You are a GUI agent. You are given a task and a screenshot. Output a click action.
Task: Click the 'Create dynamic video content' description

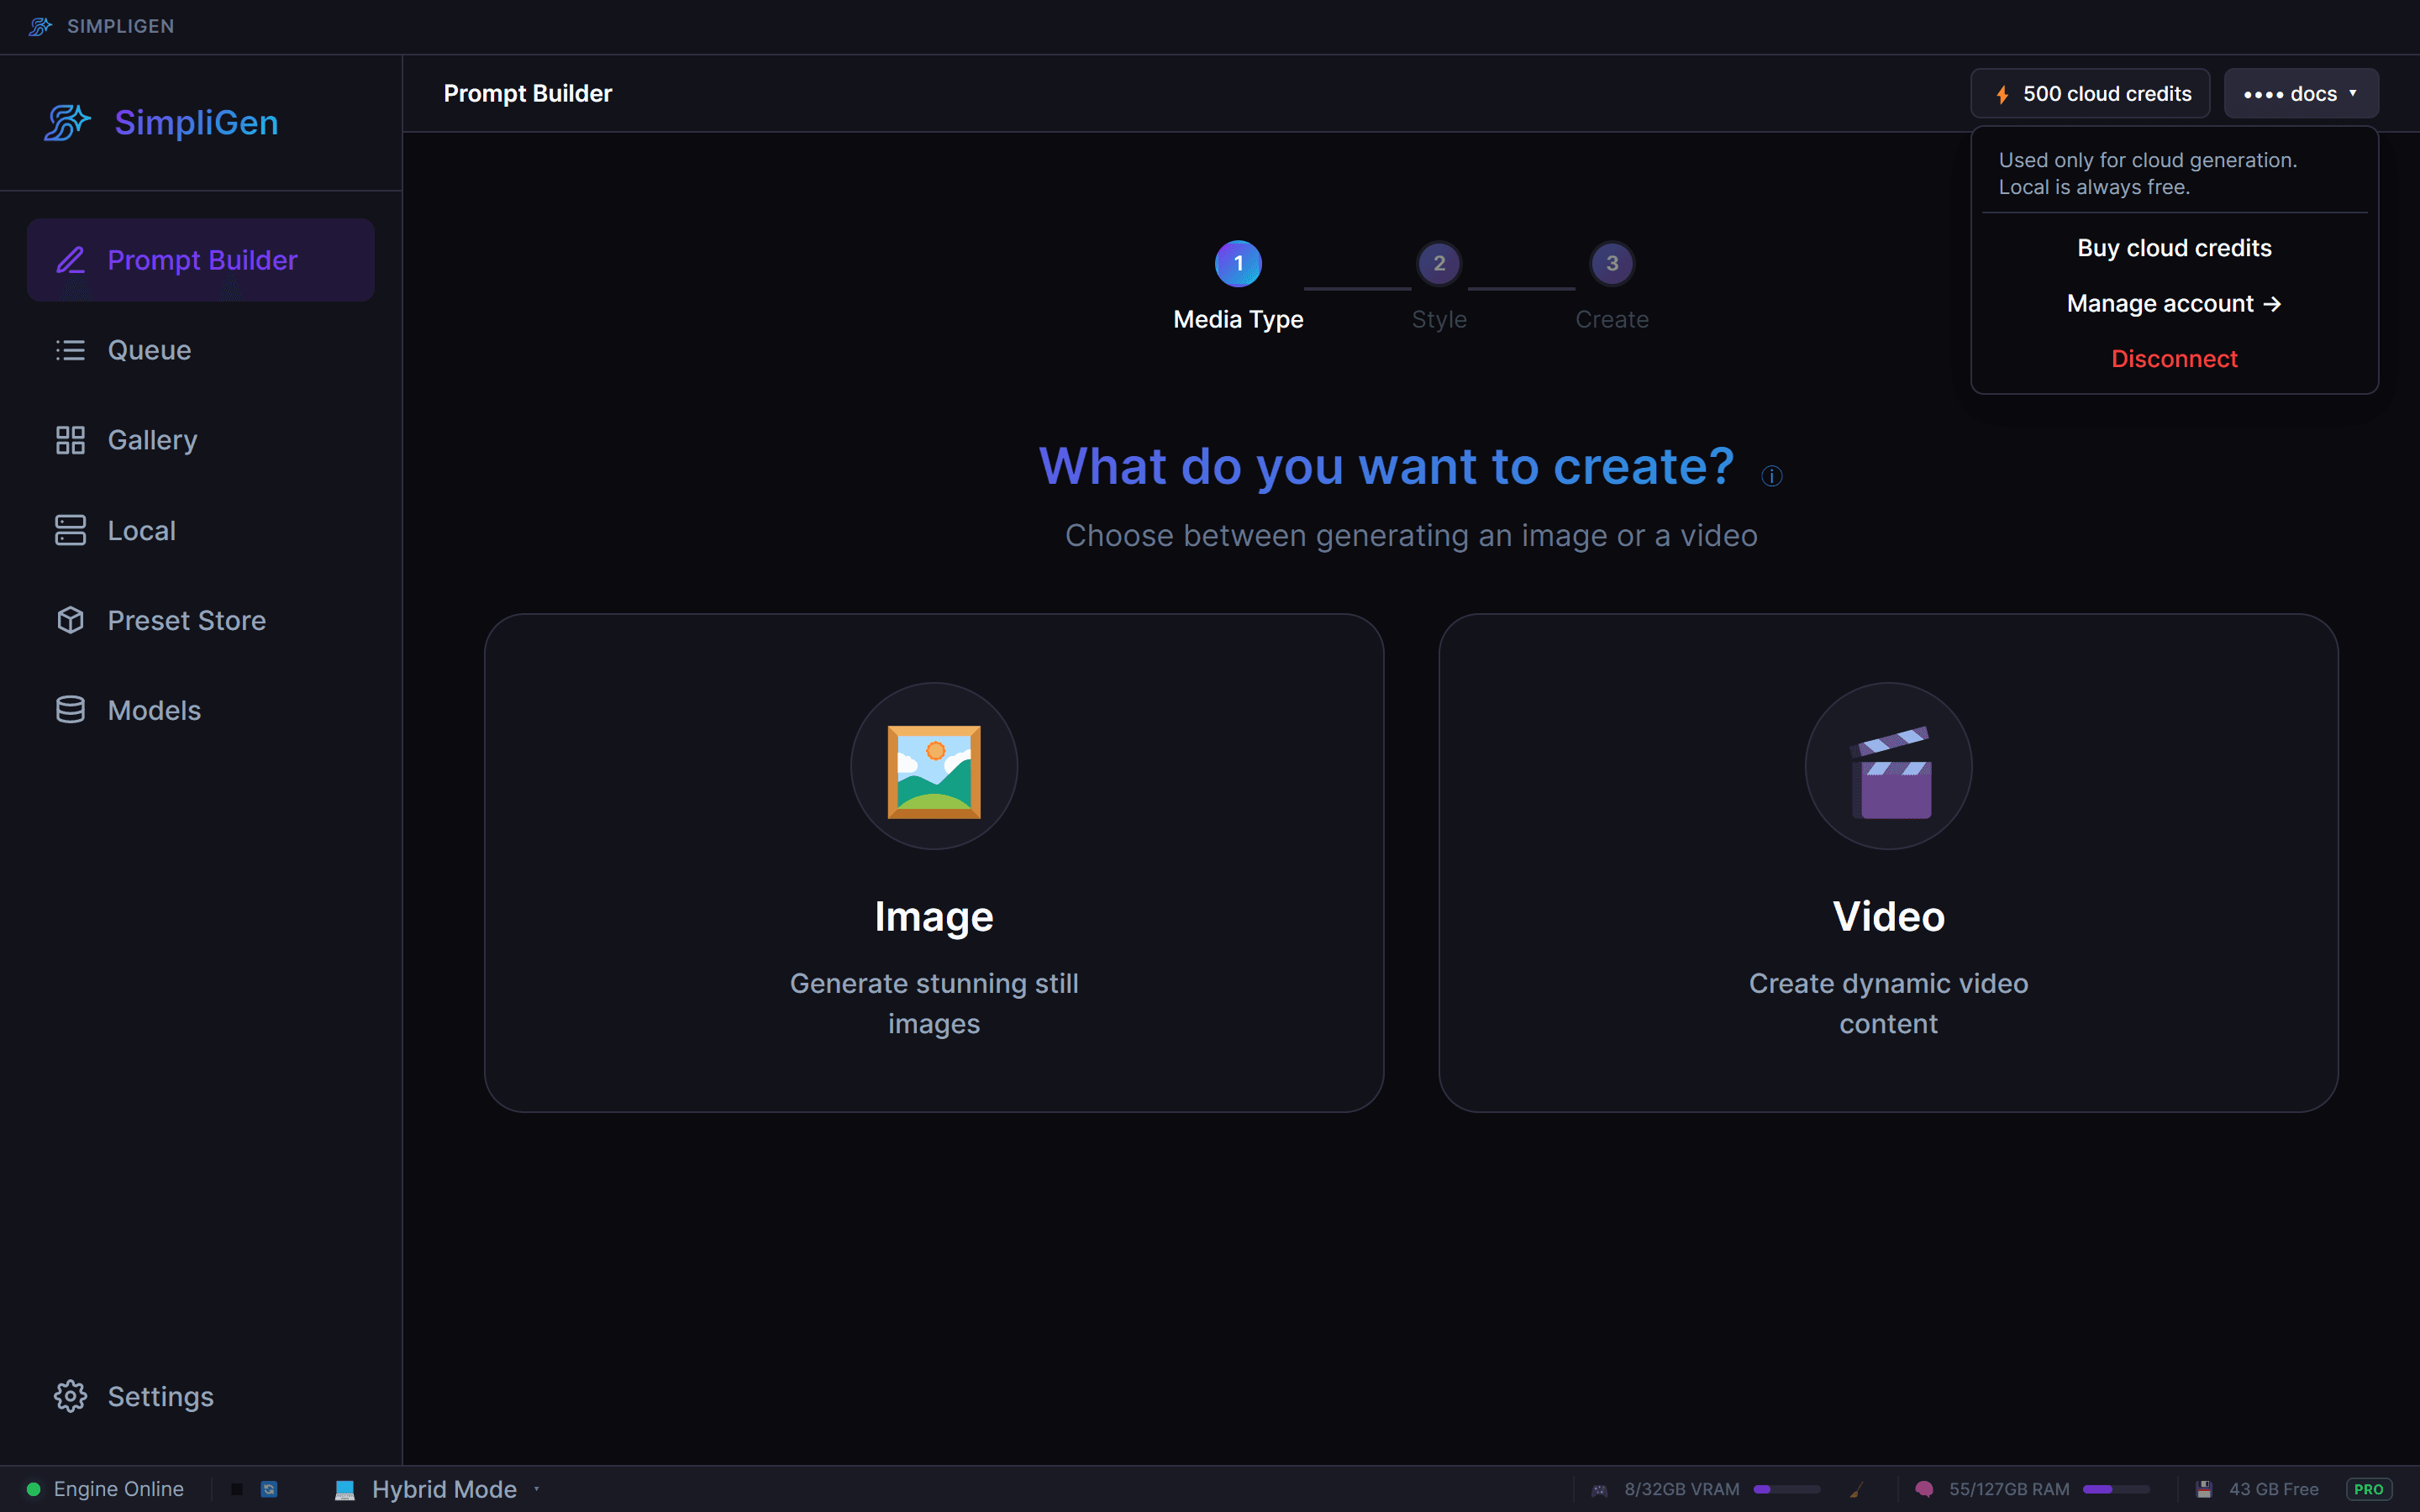pos(1888,1003)
